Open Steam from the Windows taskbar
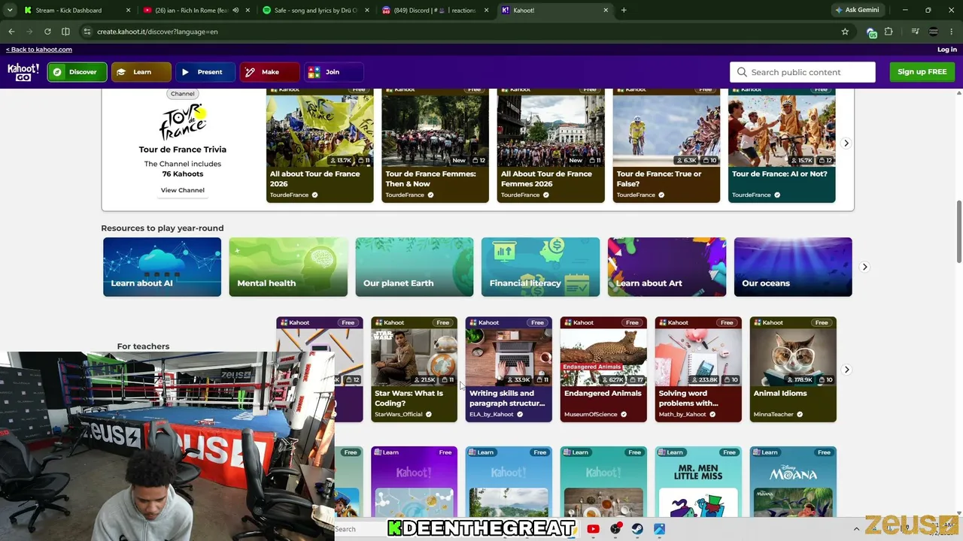This screenshot has width=963, height=541. click(637, 529)
